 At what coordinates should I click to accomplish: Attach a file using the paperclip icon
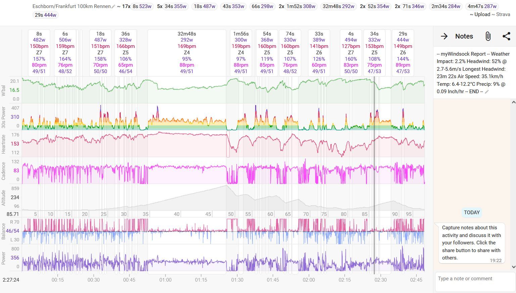(488, 36)
